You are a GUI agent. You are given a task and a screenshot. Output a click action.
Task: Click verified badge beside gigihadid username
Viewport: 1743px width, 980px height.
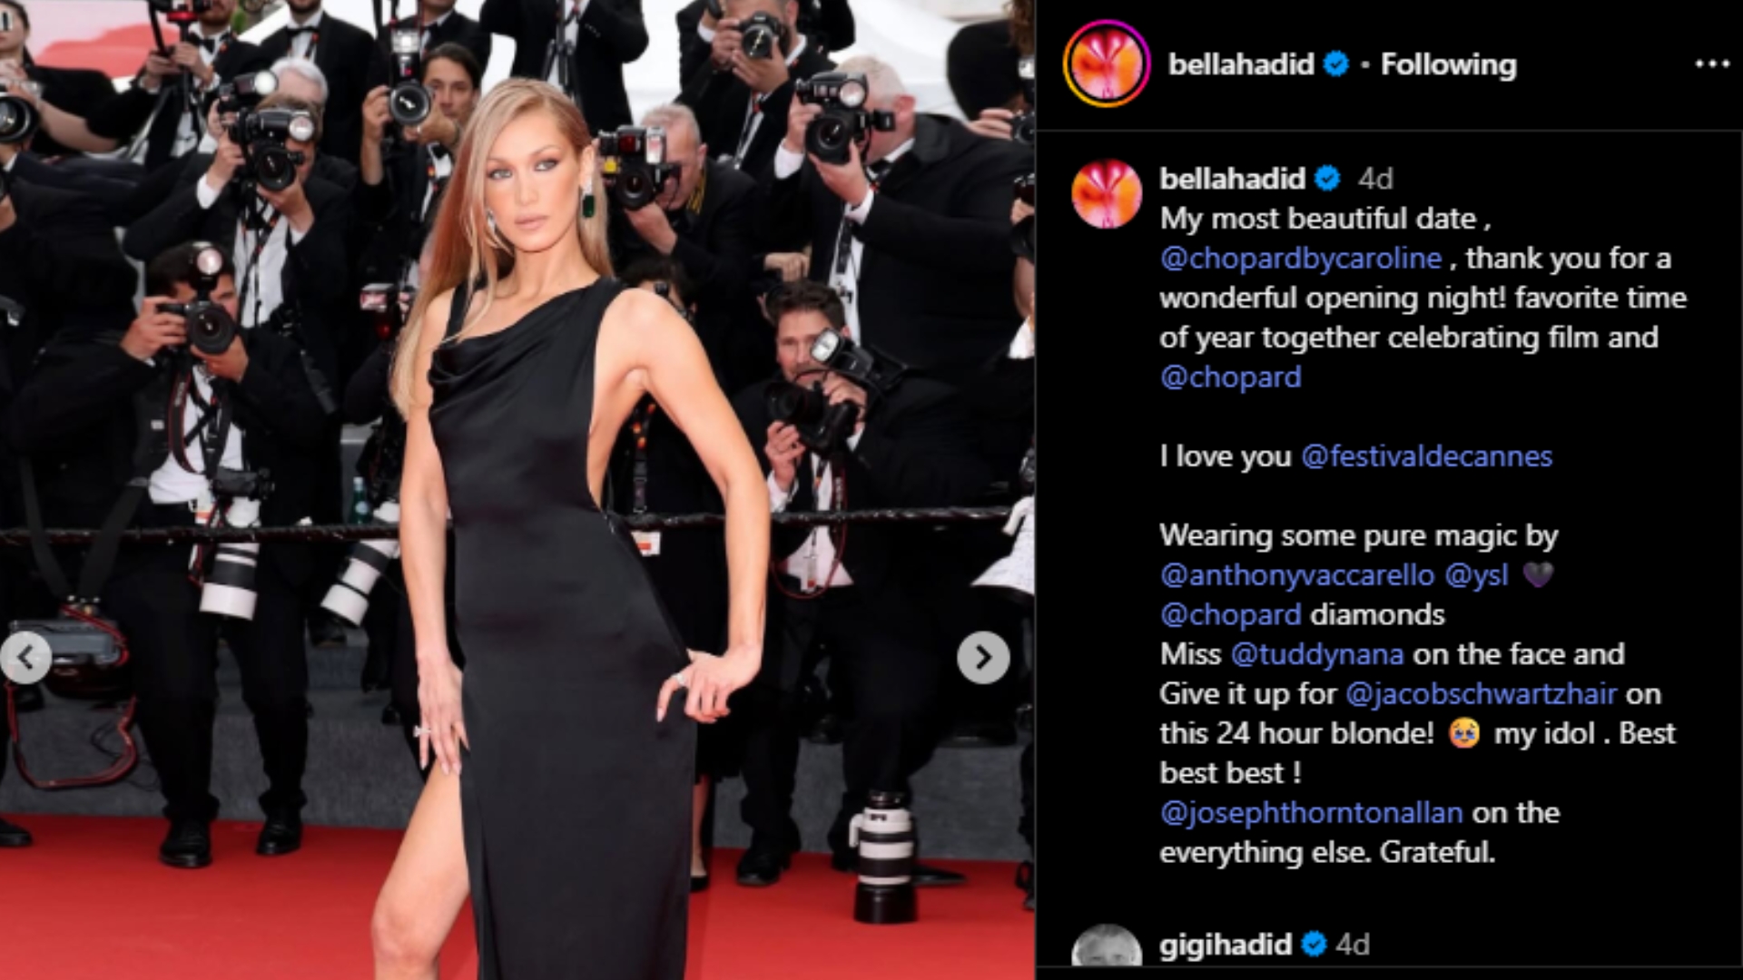pos(1314,945)
